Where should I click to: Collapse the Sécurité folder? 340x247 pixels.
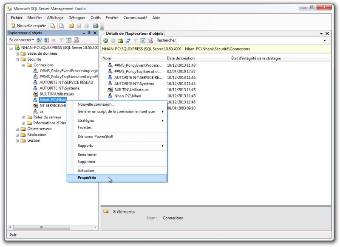coord(17,59)
